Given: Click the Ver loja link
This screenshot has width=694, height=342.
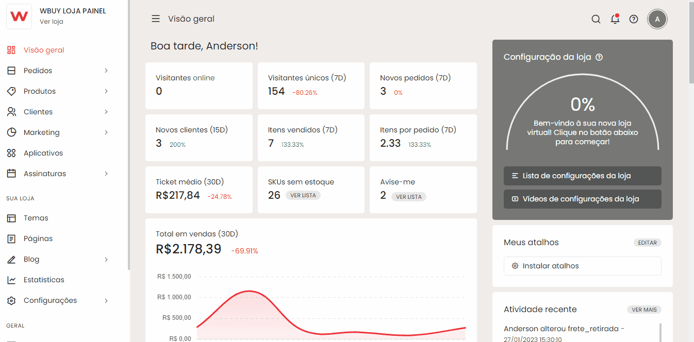Looking at the screenshot, I should [51, 22].
